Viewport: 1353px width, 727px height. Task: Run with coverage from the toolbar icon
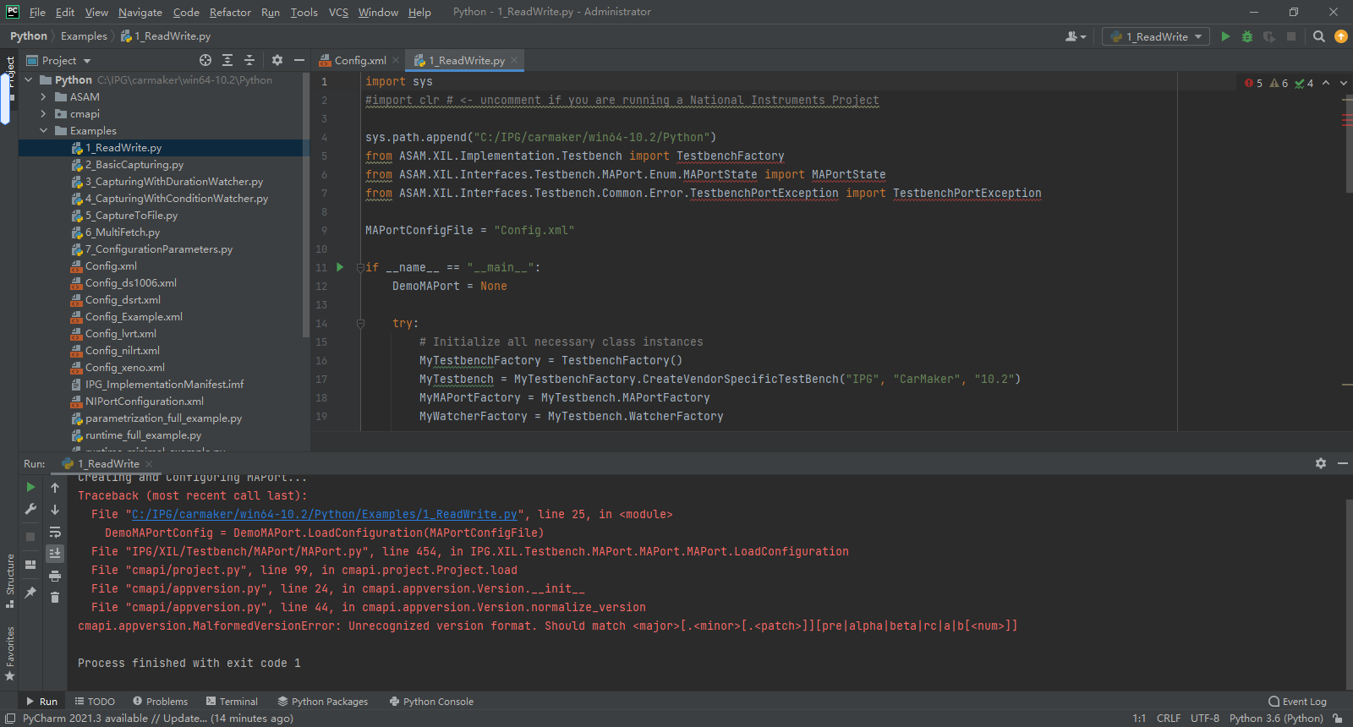point(1269,36)
